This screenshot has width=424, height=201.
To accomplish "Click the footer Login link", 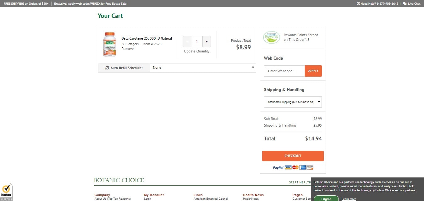I will tap(147, 199).
